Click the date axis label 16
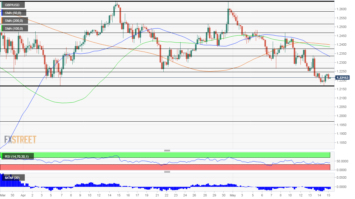Screen dimensions: 355x199 coord(128,195)
